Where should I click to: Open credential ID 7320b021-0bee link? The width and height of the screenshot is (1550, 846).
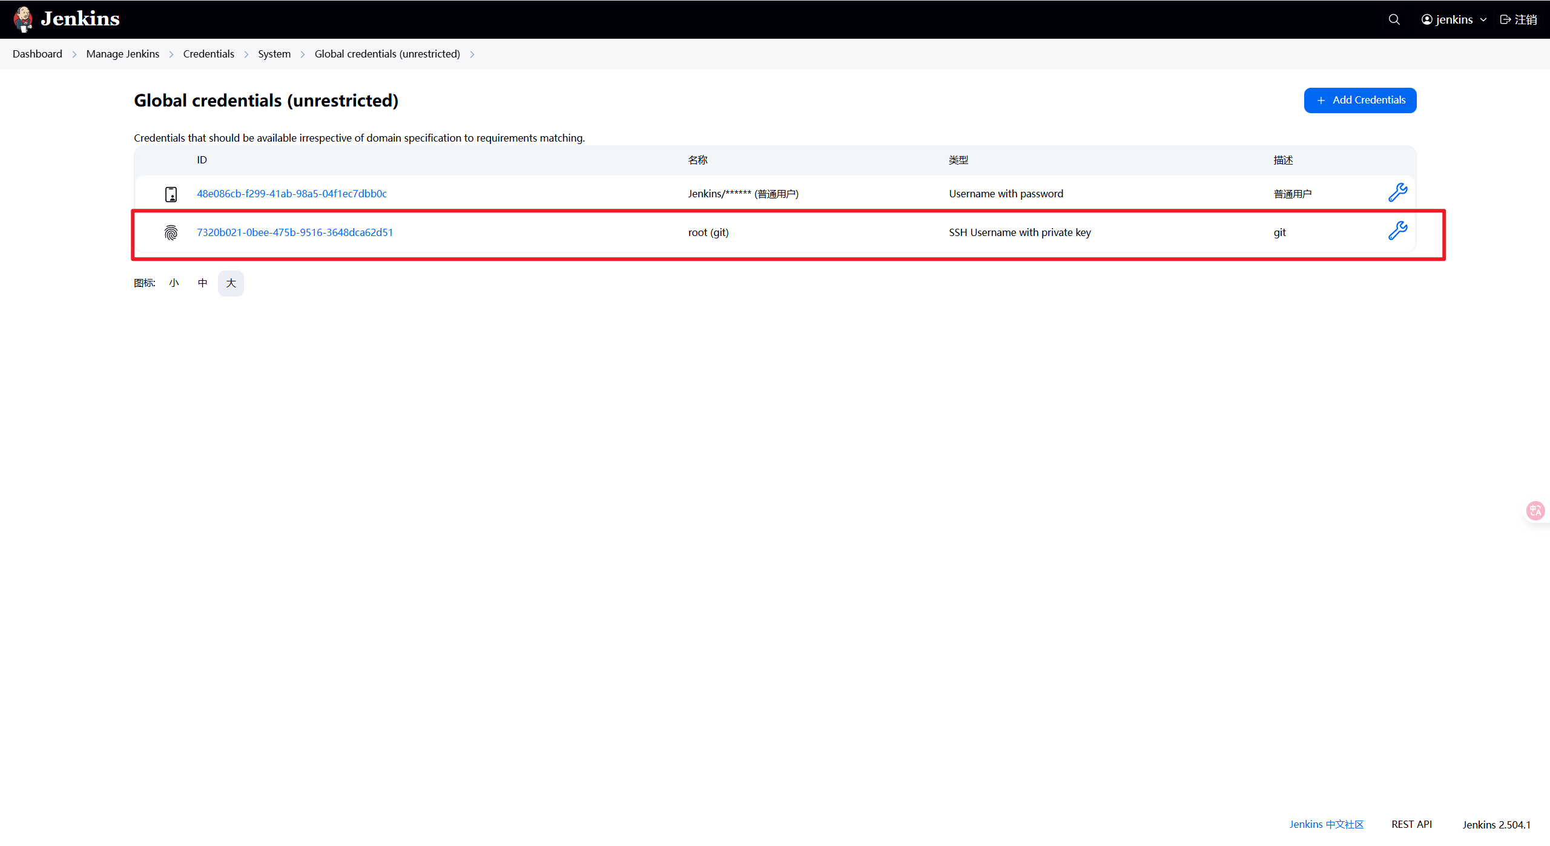point(295,232)
